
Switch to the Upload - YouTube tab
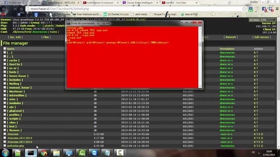(x=179, y=3)
